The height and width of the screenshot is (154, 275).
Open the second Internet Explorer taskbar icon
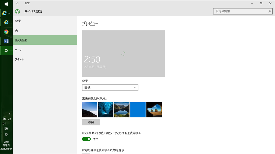tap(6, 22)
